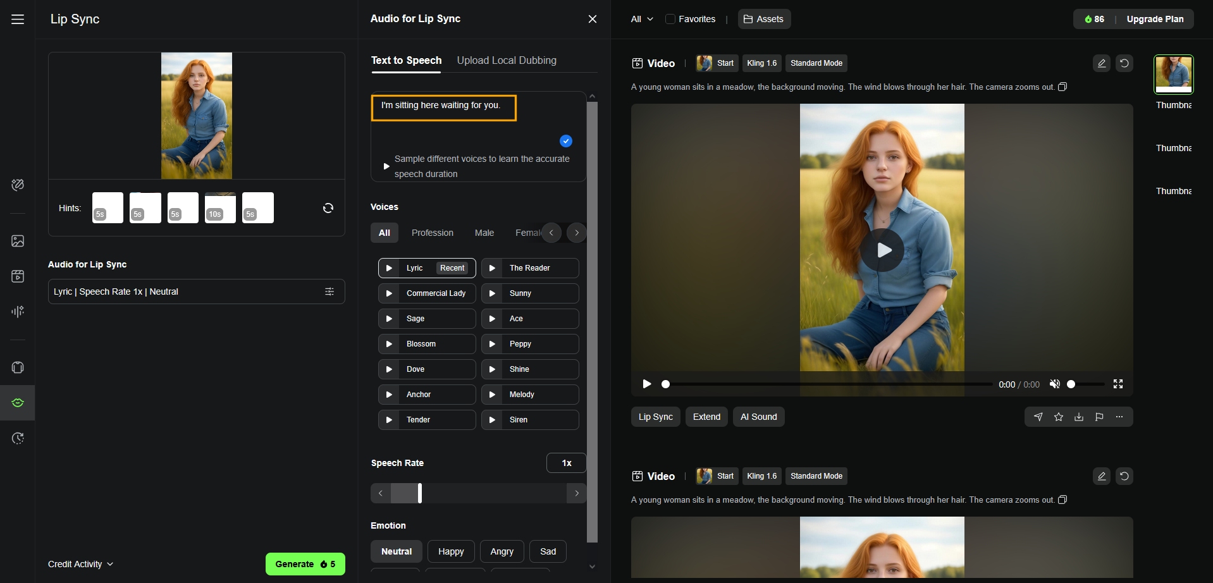
Task: Click the refresh hints icon
Action: coord(328,208)
